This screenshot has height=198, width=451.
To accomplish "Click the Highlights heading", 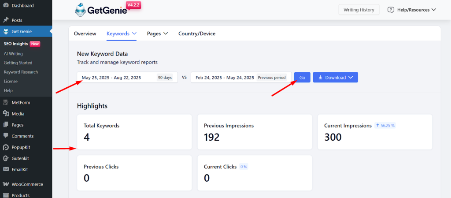I will (92, 106).
